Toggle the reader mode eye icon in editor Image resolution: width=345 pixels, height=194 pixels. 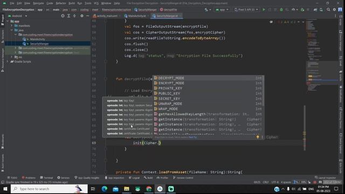(271, 22)
